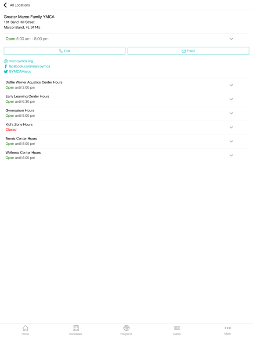Open the marcoymca.org website link

(x=21, y=61)
